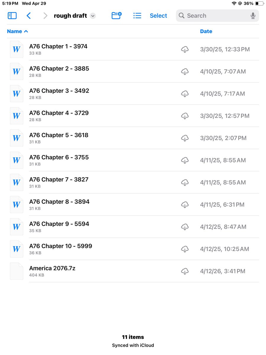Viewport: 266px width, 355px height.
Task: Download America 2076.7z from iCloud
Action: pos(185,271)
